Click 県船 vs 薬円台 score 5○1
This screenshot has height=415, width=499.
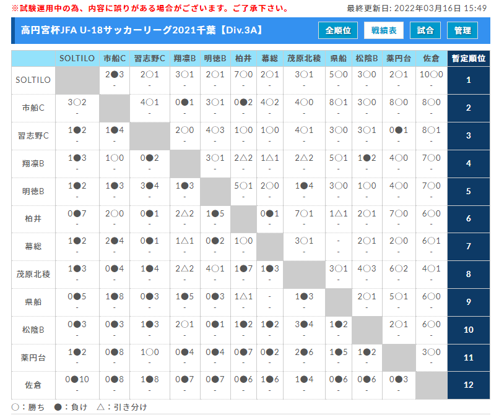(x=399, y=296)
